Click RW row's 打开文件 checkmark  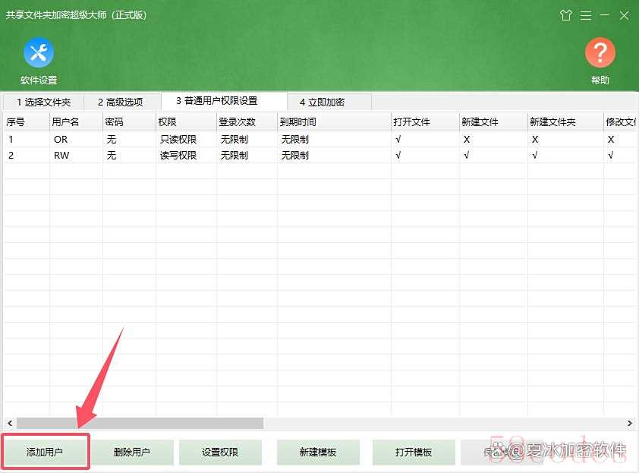(398, 156)
